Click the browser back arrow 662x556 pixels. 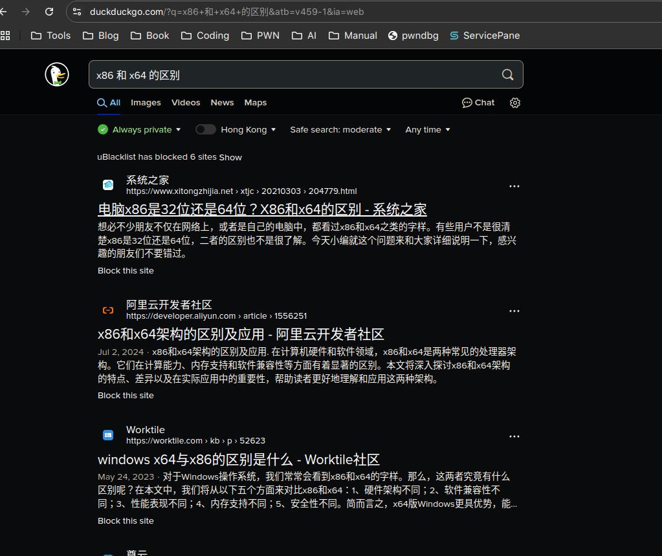coord(3,12)
